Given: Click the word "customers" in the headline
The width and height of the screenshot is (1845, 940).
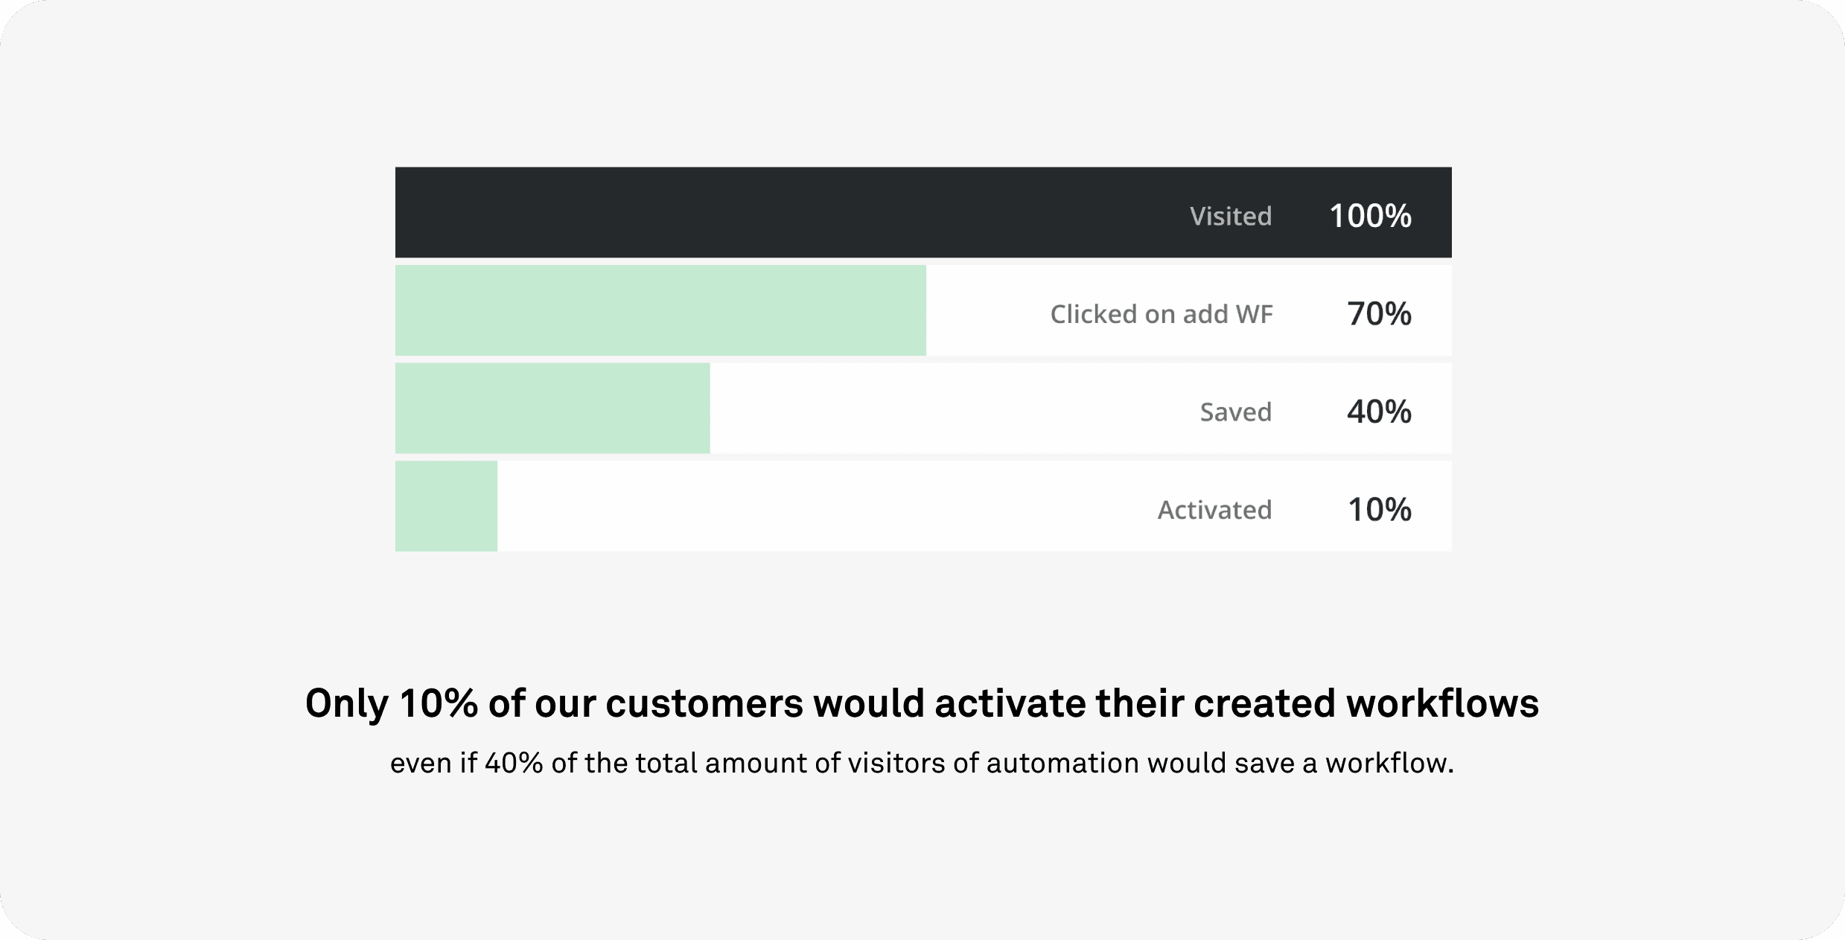Looking at the screenshot, I should pyautogui.click(x=704, y=703).
